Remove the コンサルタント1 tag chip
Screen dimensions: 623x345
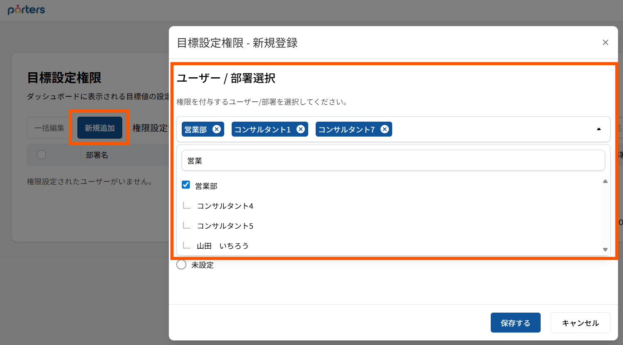point(301,129)
